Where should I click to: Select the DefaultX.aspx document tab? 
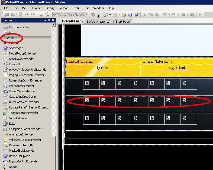tap(73, 21)
